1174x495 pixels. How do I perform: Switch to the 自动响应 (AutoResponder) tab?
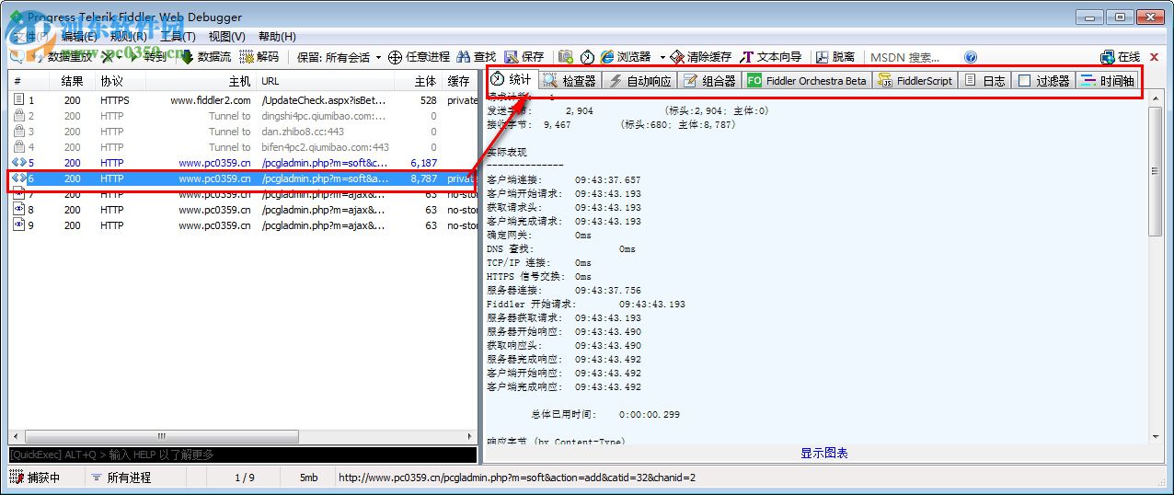[x=640, y=80]
